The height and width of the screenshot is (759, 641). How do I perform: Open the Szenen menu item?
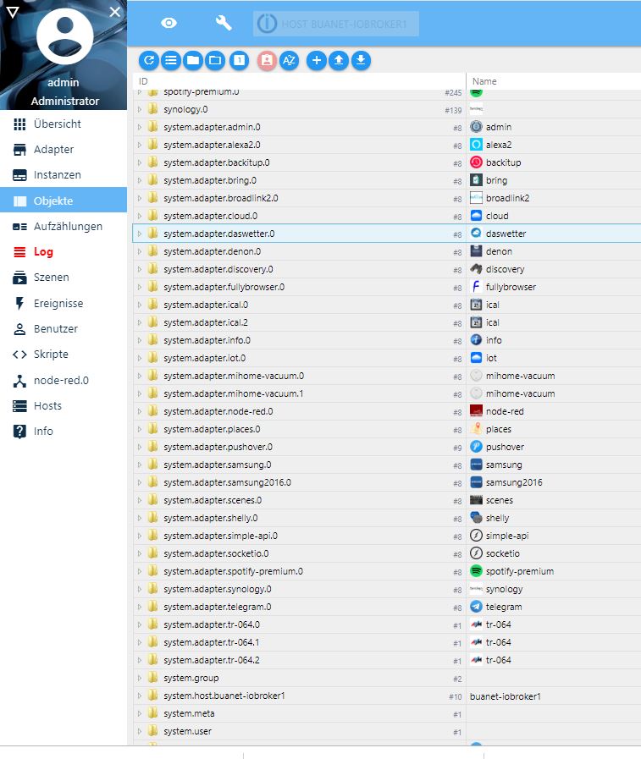(64, 278)
